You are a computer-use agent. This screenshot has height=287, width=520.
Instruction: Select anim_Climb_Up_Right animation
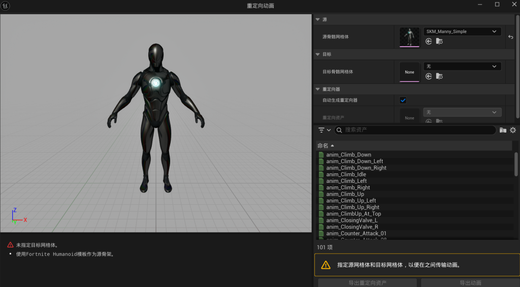tap(352, 207)
